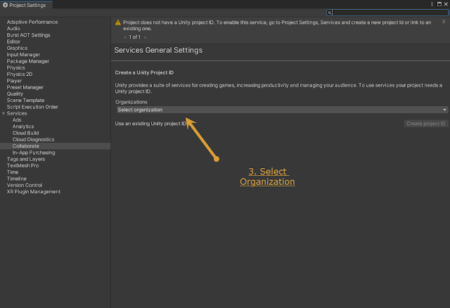Screen dimensions: 450x308
Task: Collapse the Services tree section
Action: [x=4, y=113]
